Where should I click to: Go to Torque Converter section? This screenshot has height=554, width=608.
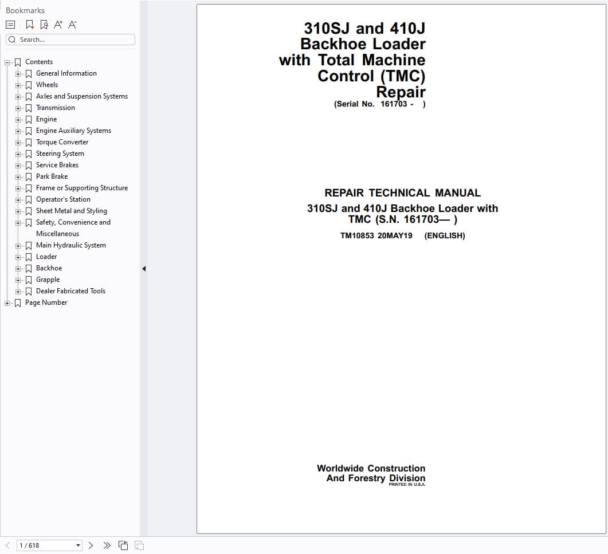click(x=62, y=142)
